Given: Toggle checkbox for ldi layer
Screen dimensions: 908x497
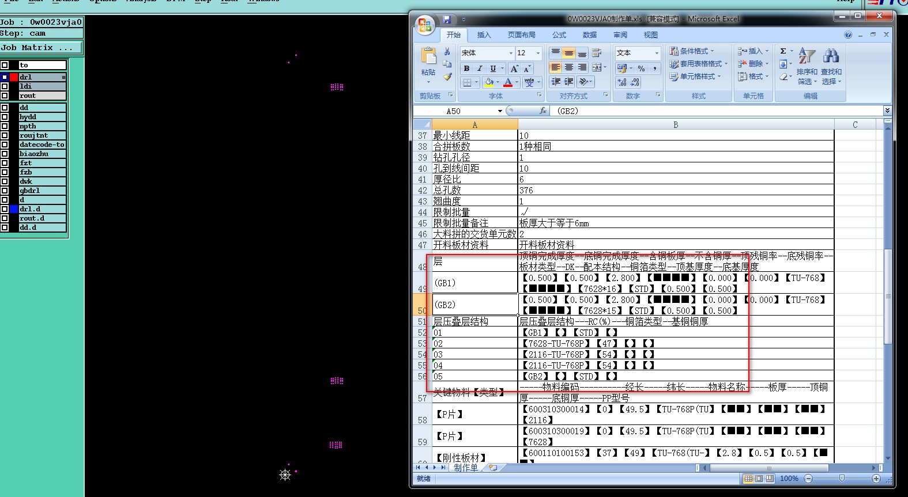Looking at the screenshot, I should (5, 86).
